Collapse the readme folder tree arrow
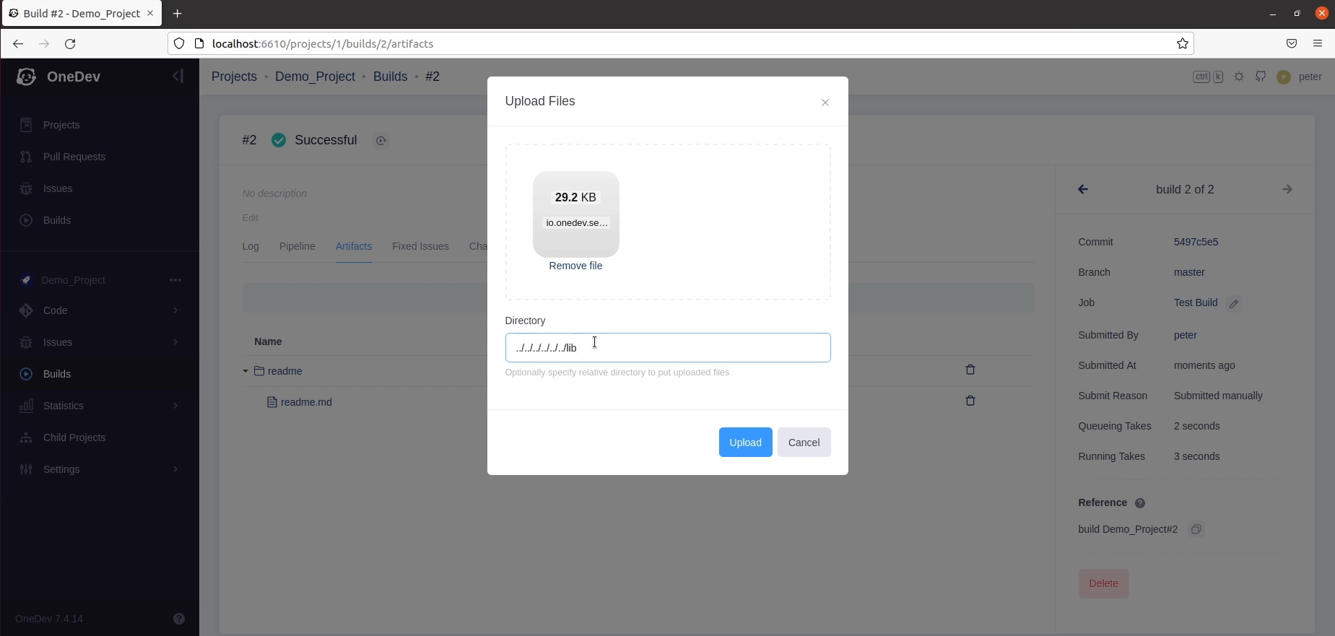Viewport: 1335px width, 636px height. (x=245, y=371)
